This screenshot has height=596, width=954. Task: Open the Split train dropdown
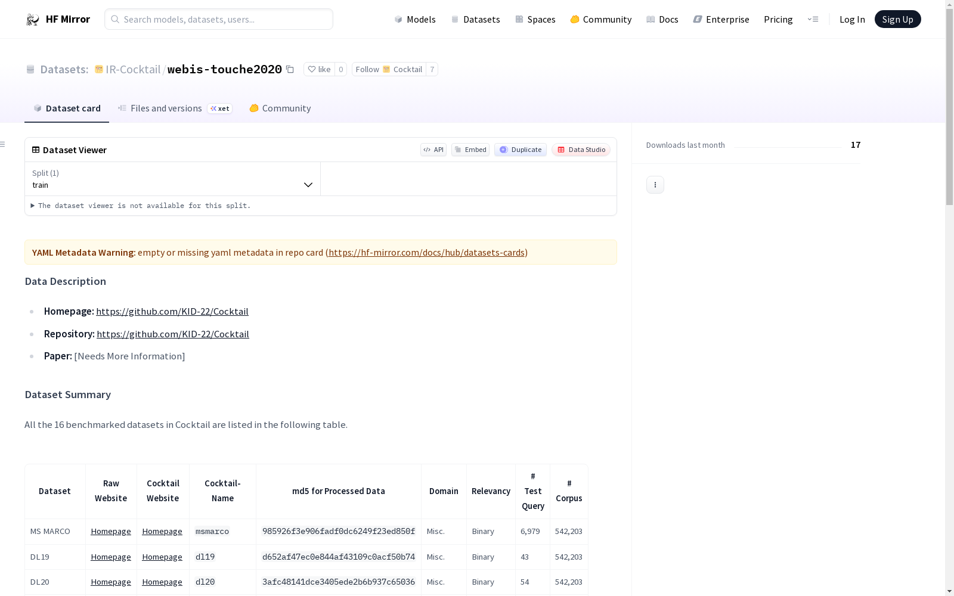173,179
